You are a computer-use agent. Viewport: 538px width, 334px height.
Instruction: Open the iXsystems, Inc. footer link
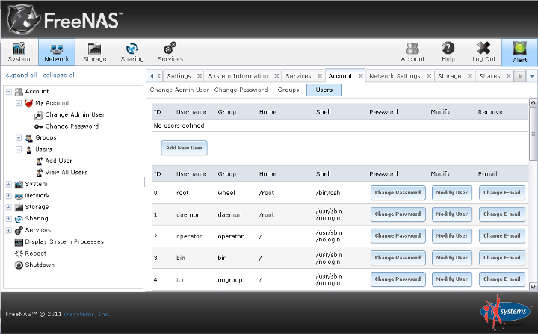87,314
